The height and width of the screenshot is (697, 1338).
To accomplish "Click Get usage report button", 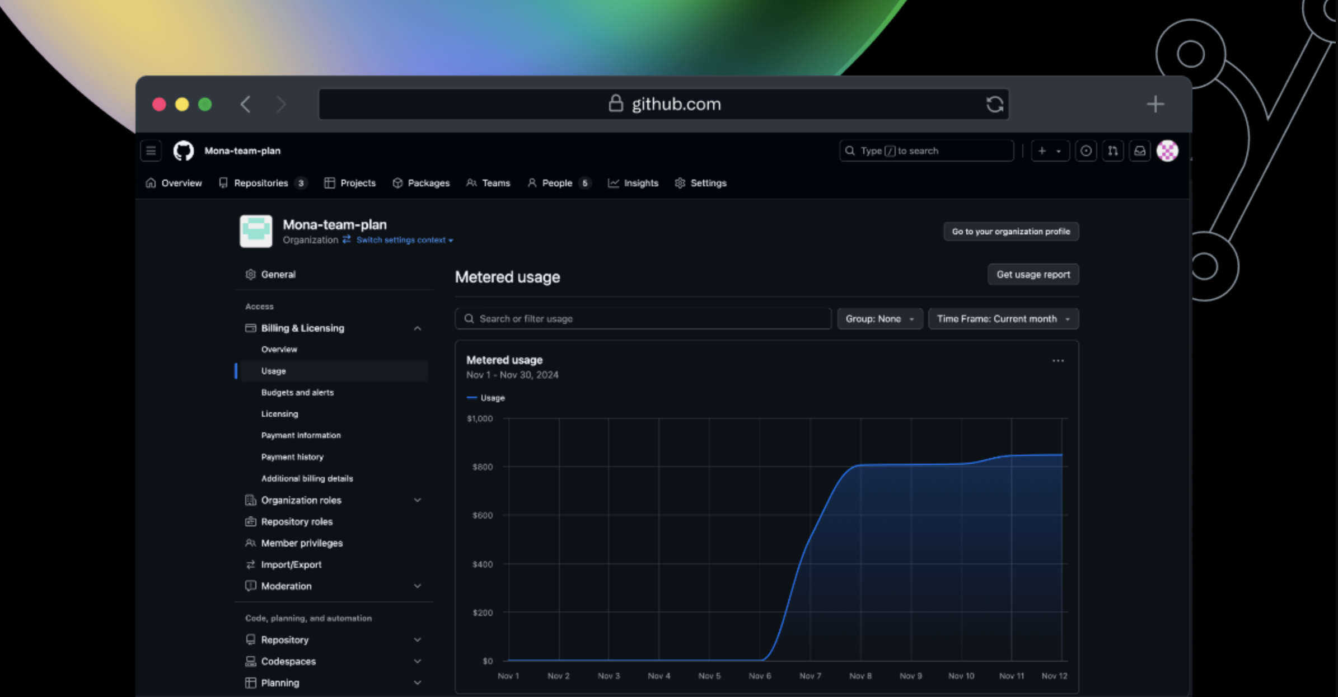I will [x=1033, y=274].
